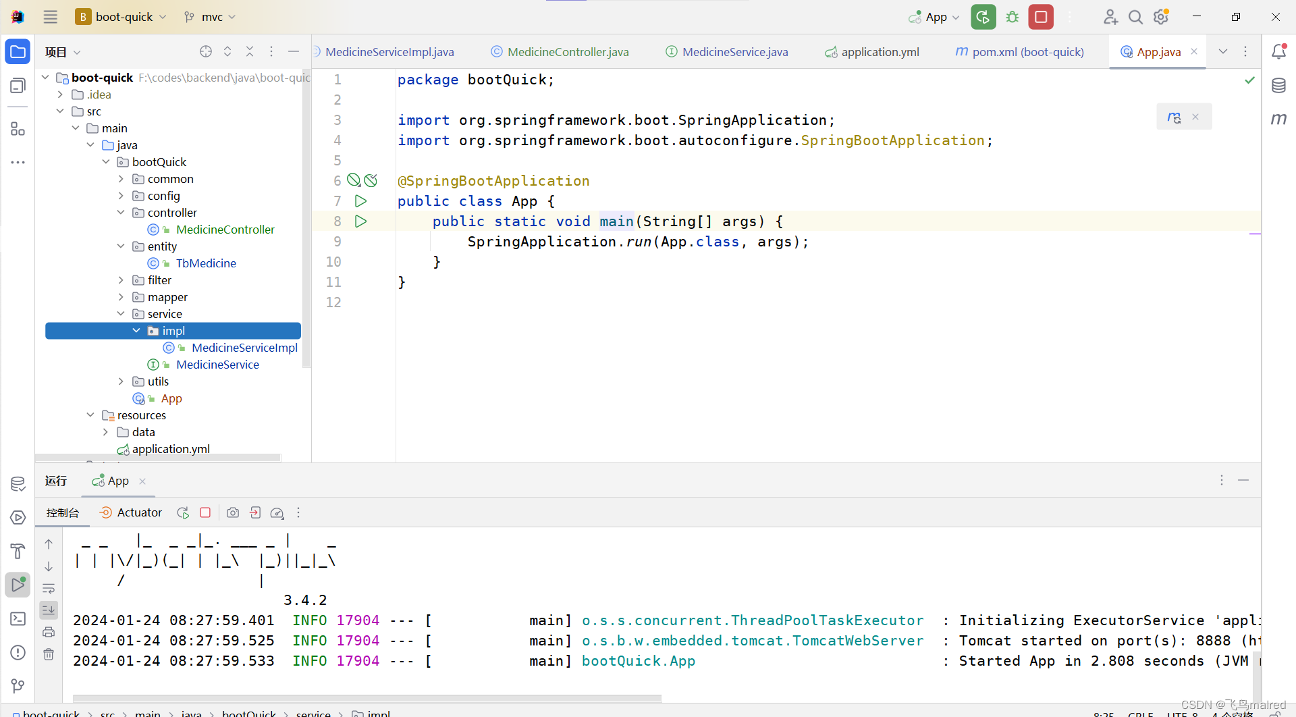Toggle soft-wrap in console
1296x717 pixels.
pyautogui.click(x=49, y=588)
